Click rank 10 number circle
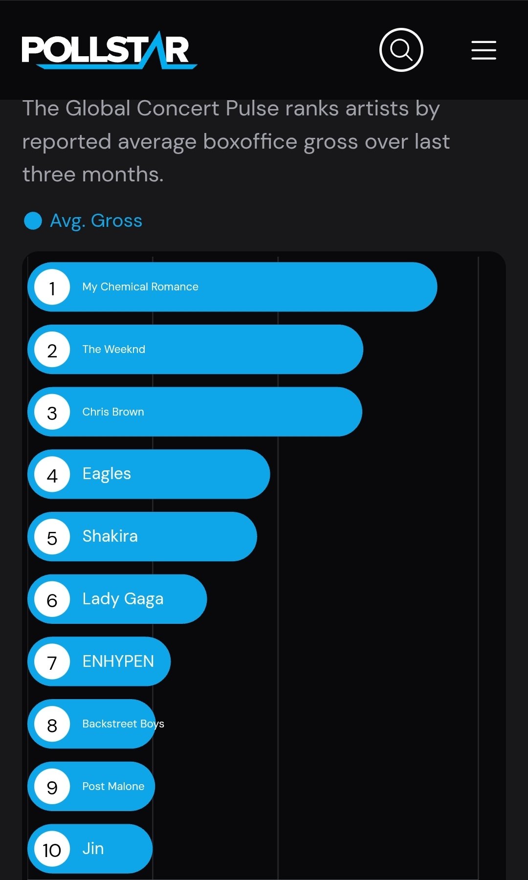The image size is (528, 880). point(52,849)
